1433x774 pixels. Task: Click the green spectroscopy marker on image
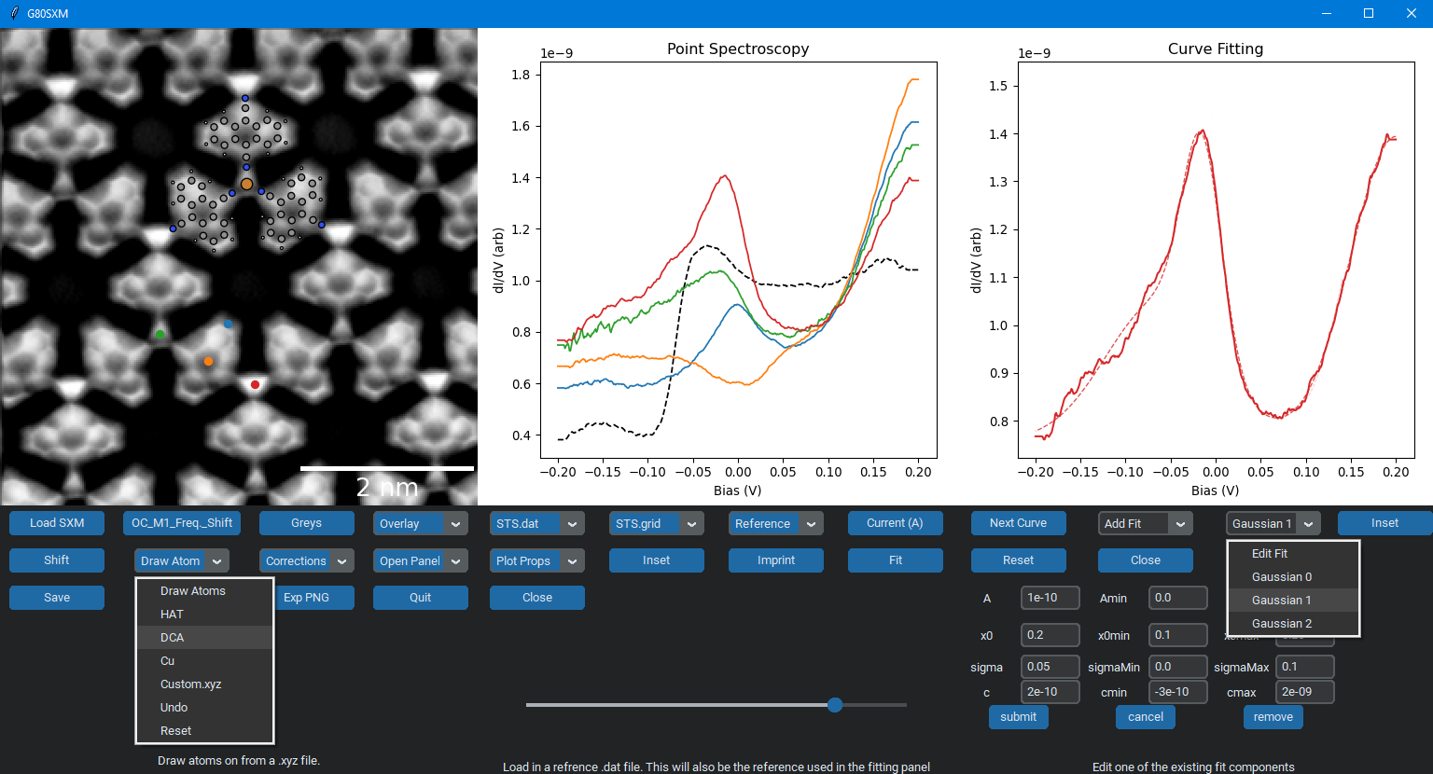click(160, 334)
